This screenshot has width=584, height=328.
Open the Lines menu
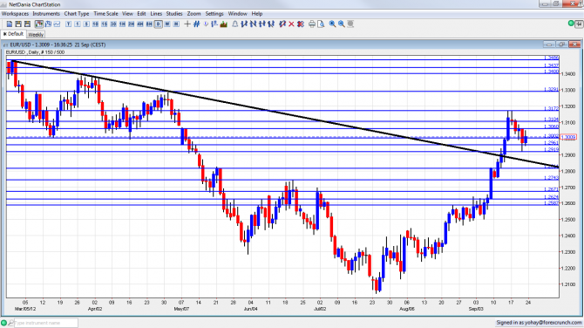tap(156, 13)
